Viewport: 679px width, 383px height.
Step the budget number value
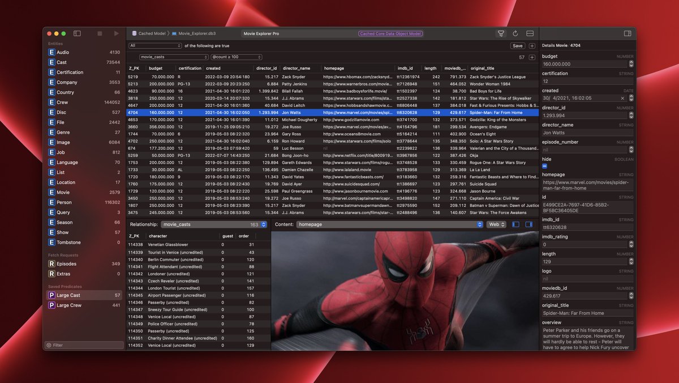(631, 64)
